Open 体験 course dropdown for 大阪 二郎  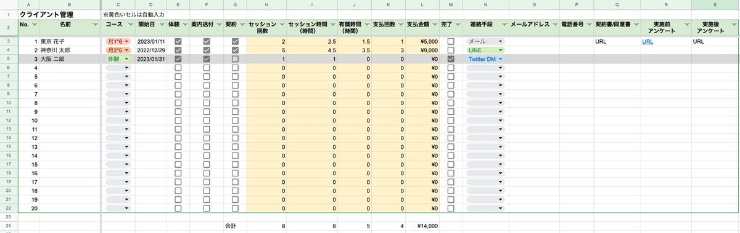118,59
